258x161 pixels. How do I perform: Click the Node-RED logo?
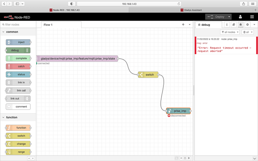pos(17,17)
